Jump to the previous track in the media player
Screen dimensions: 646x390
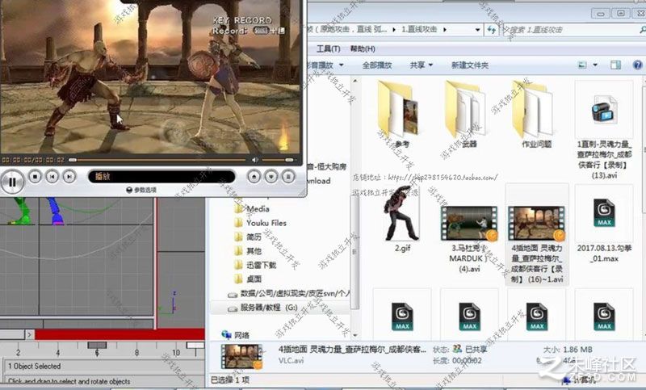52,177
